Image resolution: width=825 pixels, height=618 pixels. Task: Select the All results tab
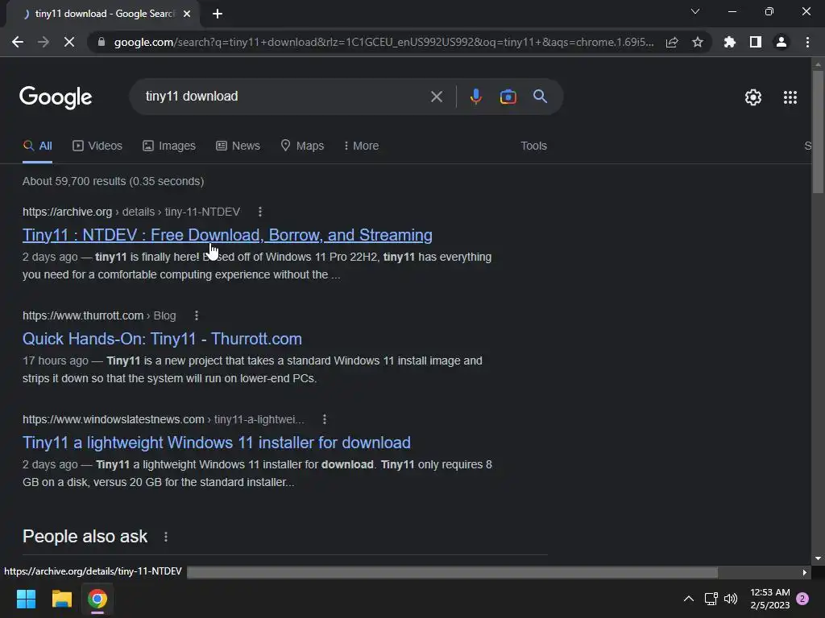tap(37, 146)
